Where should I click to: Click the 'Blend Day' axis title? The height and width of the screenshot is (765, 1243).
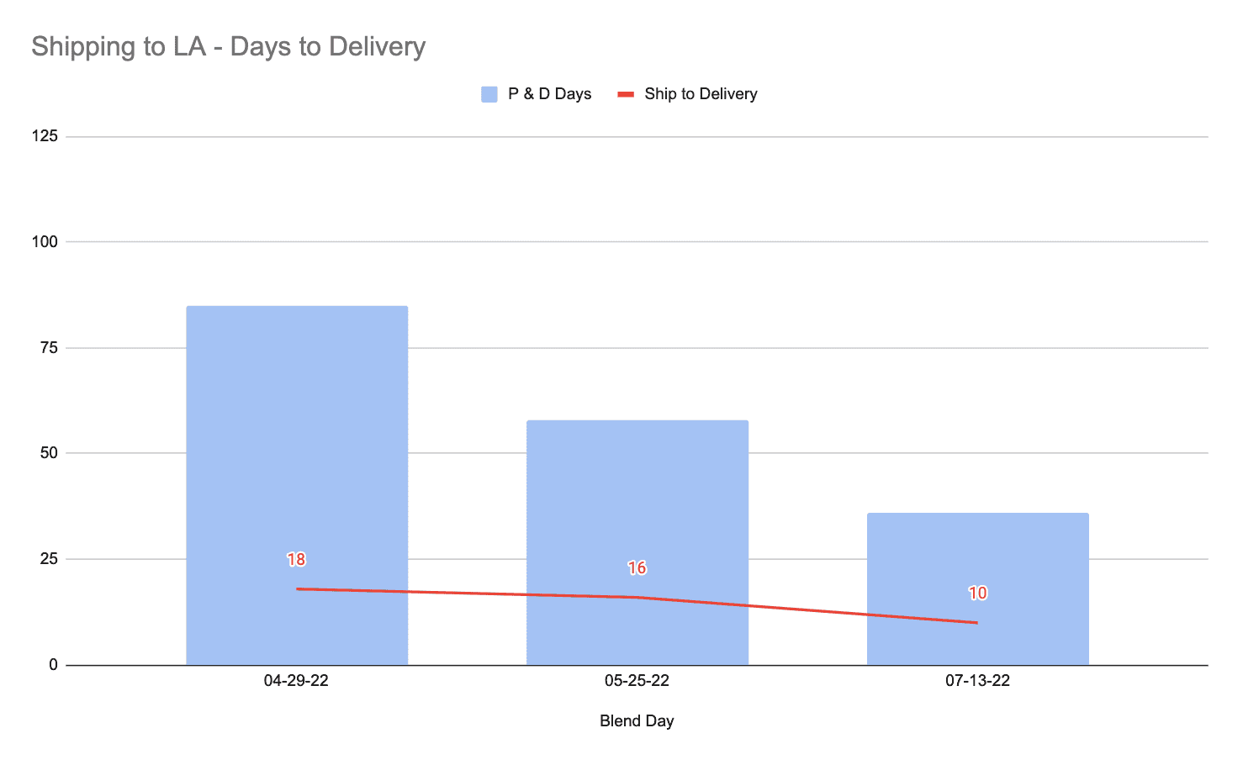(x=637, y=721)
